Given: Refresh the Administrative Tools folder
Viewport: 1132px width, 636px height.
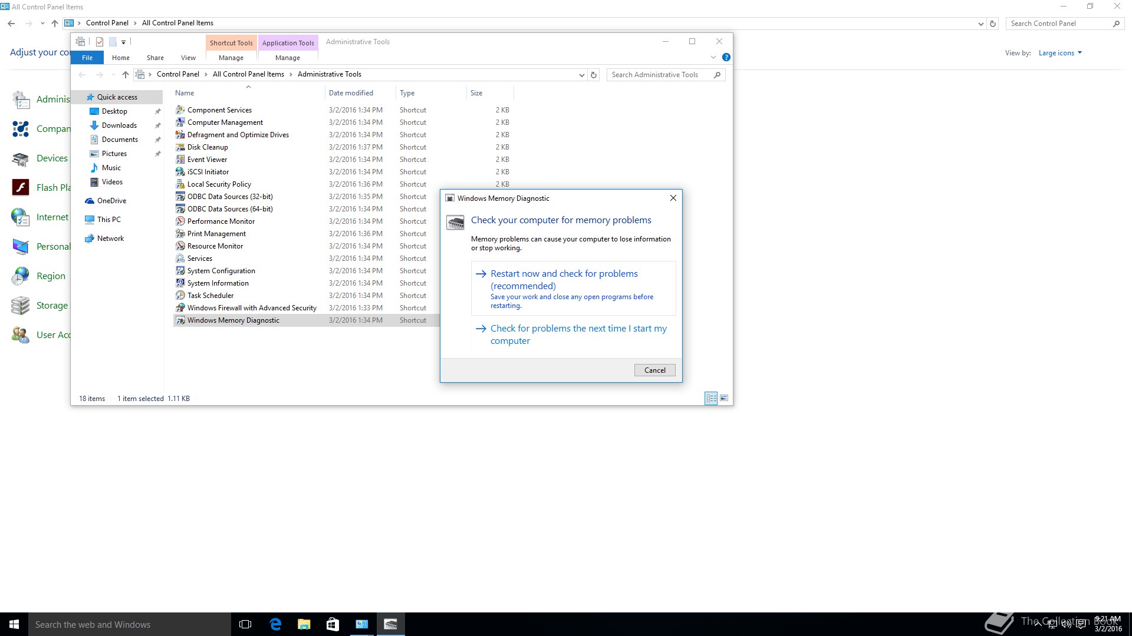Looking at the screenshot, I should point(594,75).
